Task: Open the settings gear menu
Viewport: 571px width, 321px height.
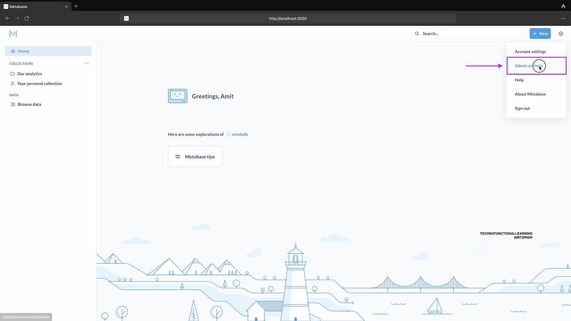Action: coord(561,34)
